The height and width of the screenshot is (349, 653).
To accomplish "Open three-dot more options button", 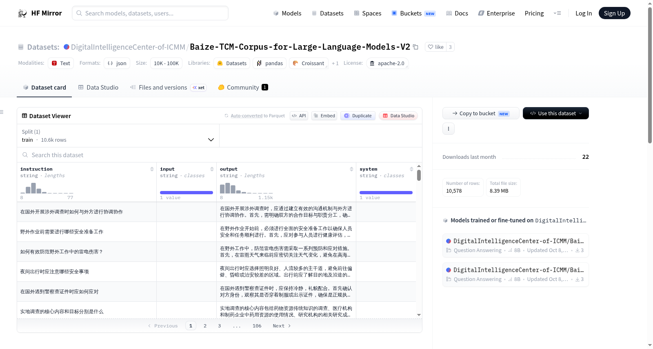I will click(449, 129).
